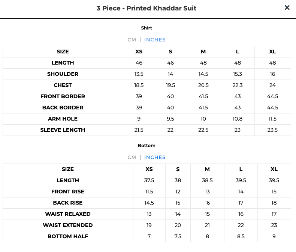Select INCHES for the Shirt table
This screenshot has height=252, width=296.
click(x=155, y=40)
